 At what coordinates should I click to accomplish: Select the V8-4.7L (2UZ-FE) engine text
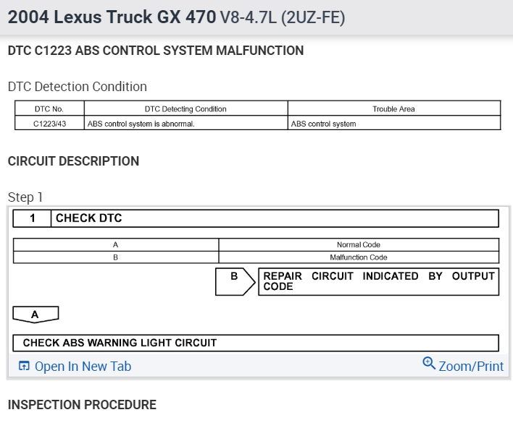(283, 17)
